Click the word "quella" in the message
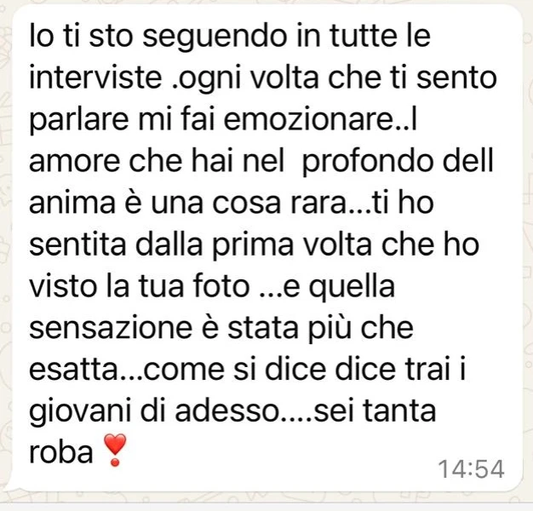 point(352,288)
